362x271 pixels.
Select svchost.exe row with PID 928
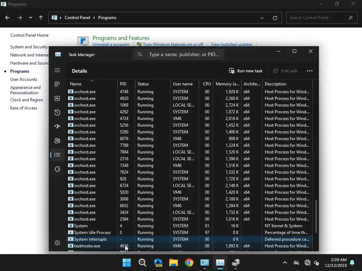click(190, 179)
